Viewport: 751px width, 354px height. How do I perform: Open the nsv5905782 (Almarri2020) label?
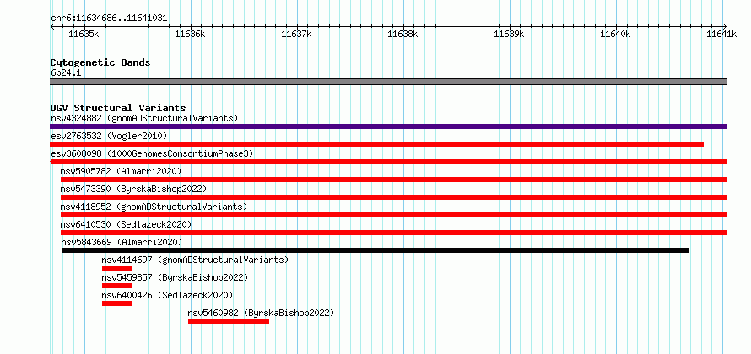pos(121,171)
